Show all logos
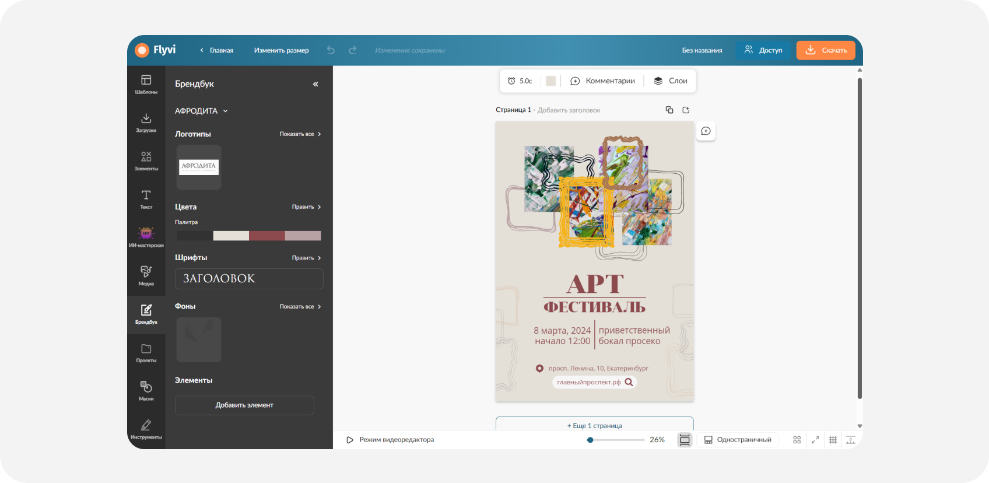 coord(300,134)
